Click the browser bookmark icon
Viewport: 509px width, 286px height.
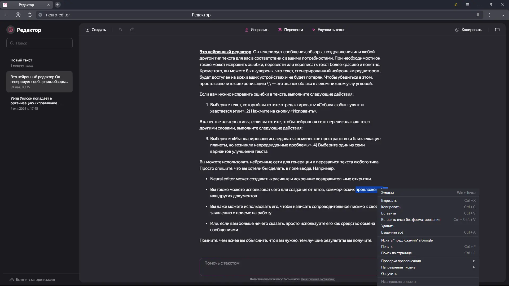click(478, 15)
